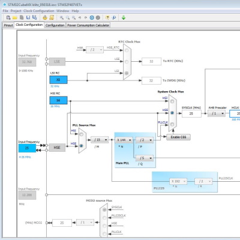This screenshot has width=240, height=240.
Task: Click the SYSCLK (MHz) value field
Action: click(x=191, y=113)
